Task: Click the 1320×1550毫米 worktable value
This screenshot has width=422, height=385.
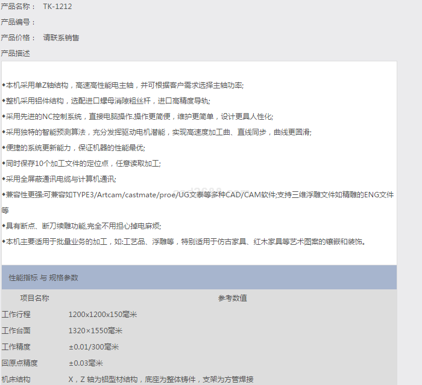Action: [95, 331]
